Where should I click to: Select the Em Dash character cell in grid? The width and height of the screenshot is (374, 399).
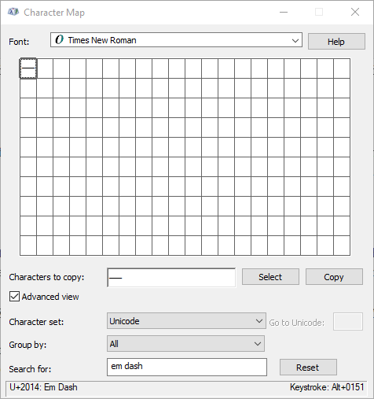[28, 68]
